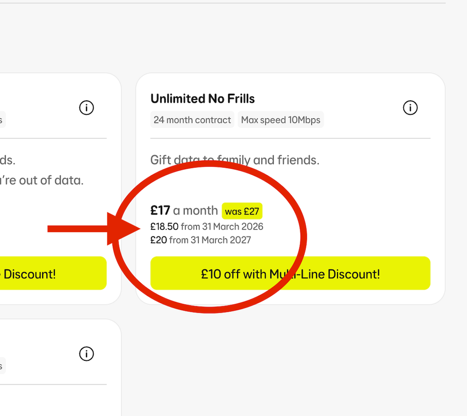Click the £10 off with Multi-Line Discount button

[x=290, y=273]
